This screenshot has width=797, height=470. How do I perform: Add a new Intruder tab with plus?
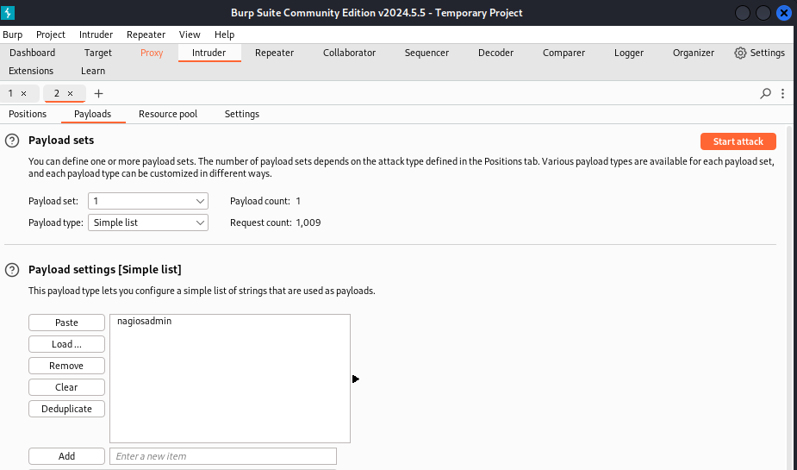click(x=98, y=93)
